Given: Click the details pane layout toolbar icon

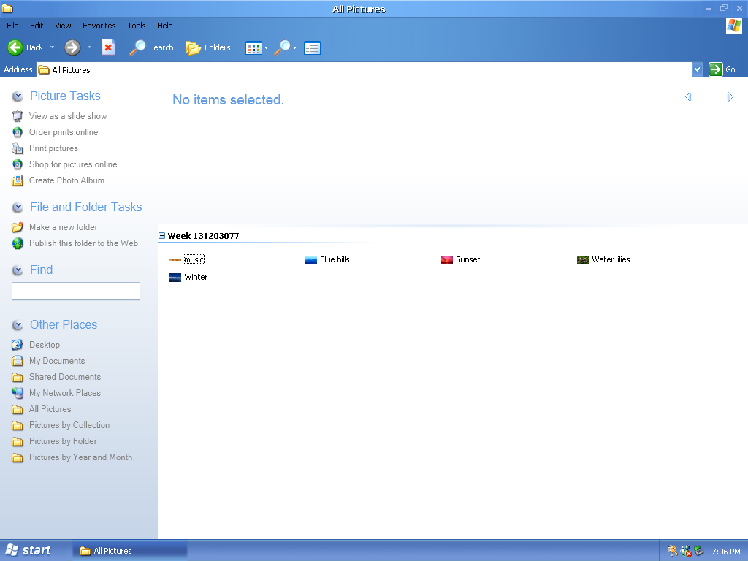Looking at the screenshot, I should click(312, 47).
